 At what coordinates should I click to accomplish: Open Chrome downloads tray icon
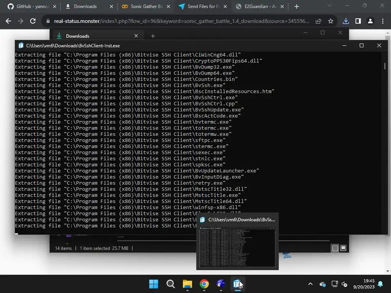[346, 21]
